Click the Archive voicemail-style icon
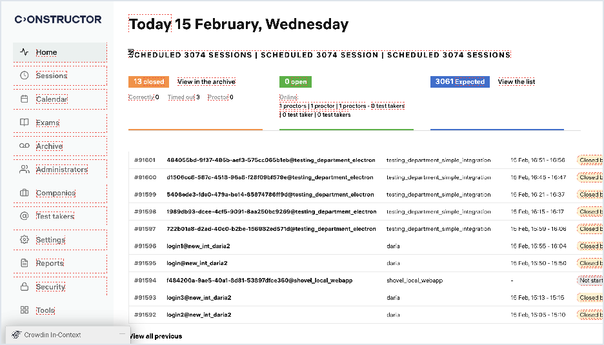 point(25,146)
